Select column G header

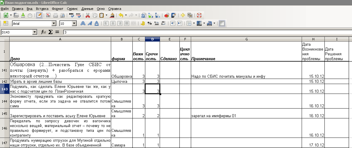pyautogui.click(x=246, y=39)
